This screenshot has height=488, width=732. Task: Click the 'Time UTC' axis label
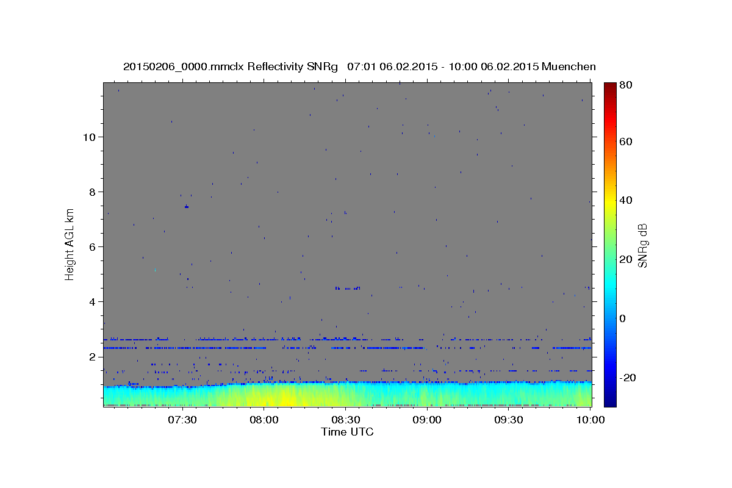point(347,432)
